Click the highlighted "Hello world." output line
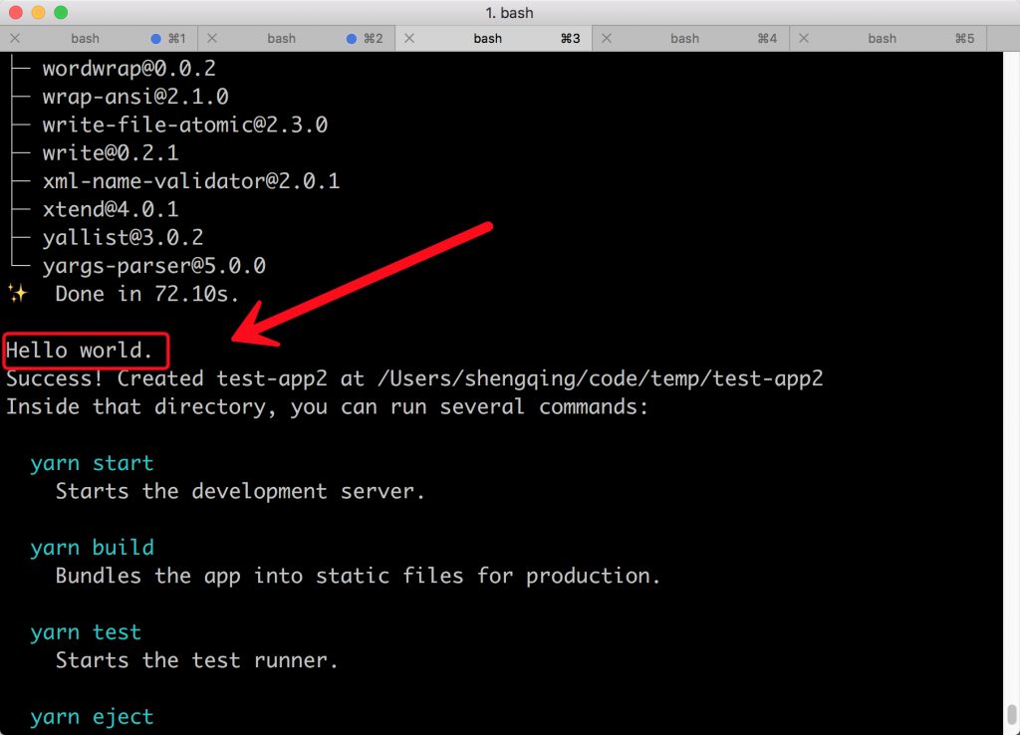The width and height of the screenshot is (1020, 735). coord(81,351)
